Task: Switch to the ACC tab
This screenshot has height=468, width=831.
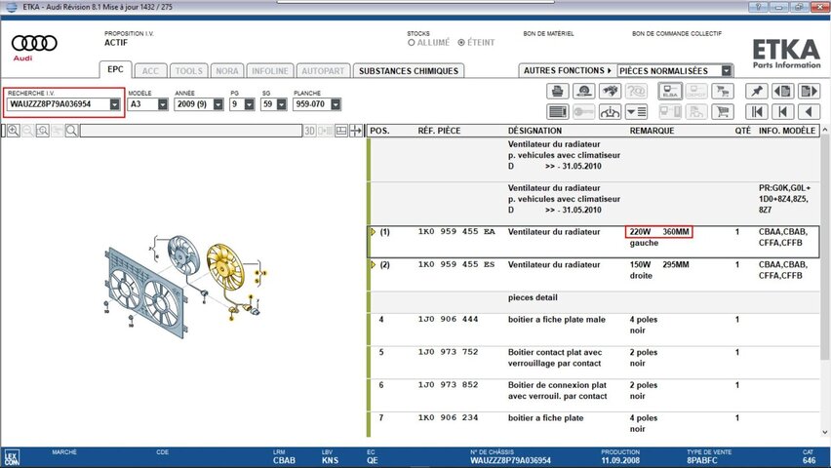Action: (150, 71)
